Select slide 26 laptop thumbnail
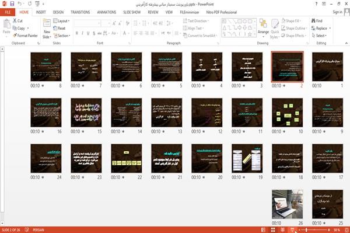 click(287, 204)
